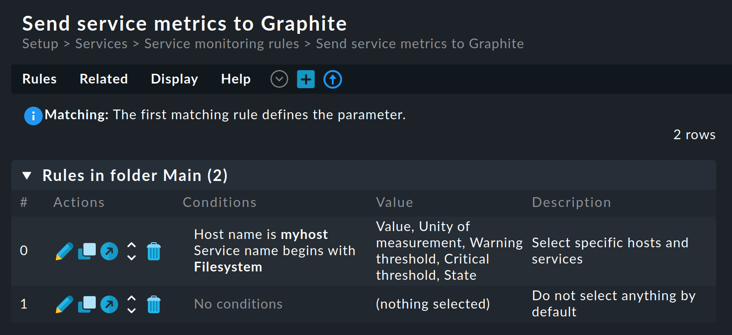Open the Display menu

pos(174,79)
